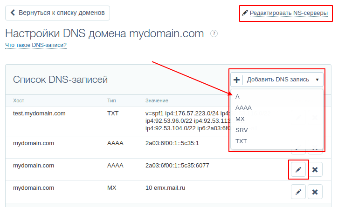The height and width of the screenshot is (207, 338).
Task: Edit the MX 10 emx.mail.ru record
Action: click(298, 192)
